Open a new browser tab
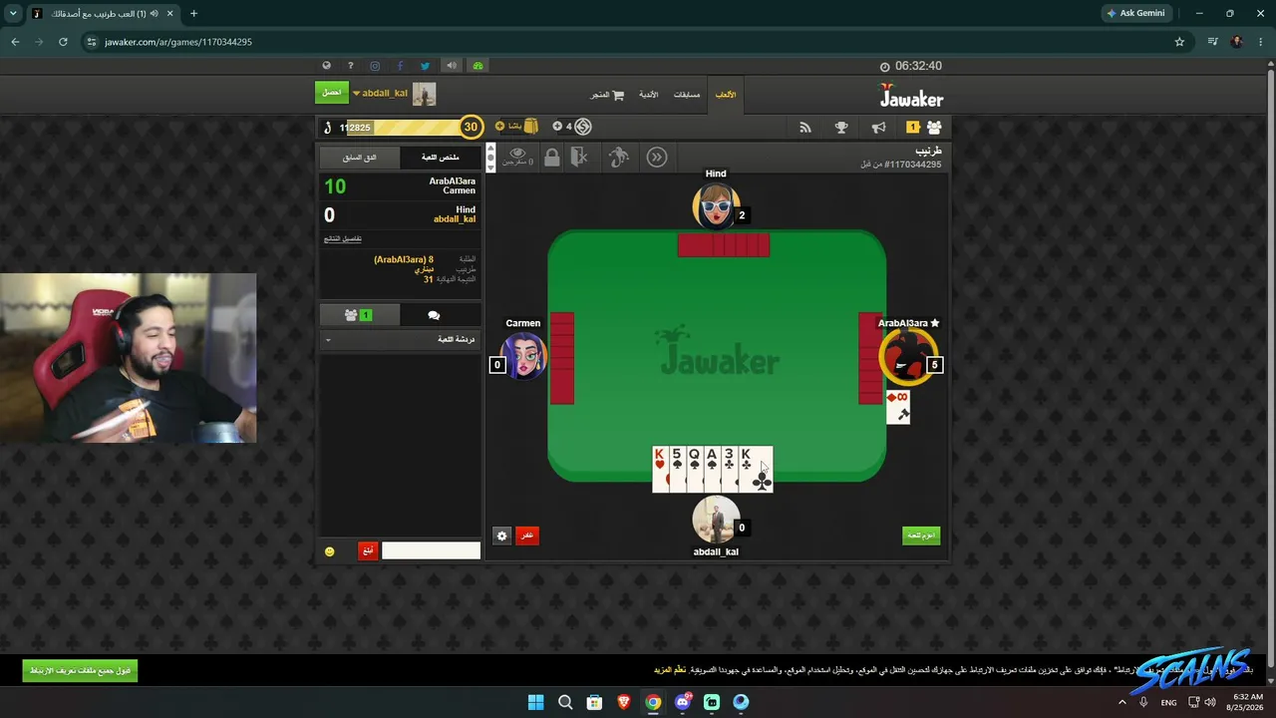 [193, 13]
